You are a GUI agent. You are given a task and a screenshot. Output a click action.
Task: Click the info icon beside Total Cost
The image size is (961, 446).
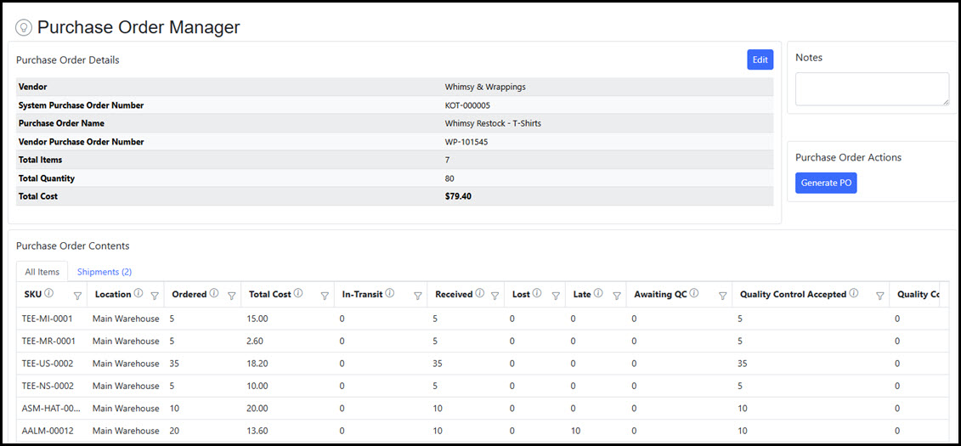pos(298,294)
